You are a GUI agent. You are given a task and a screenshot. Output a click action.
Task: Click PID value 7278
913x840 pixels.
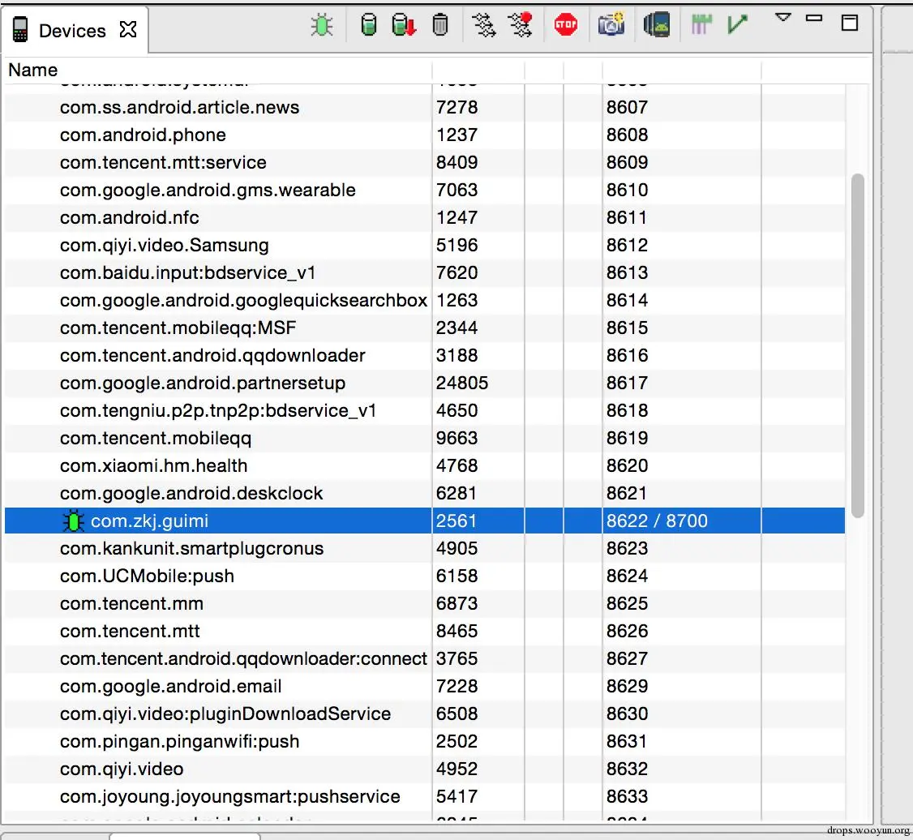pos(457,107)
